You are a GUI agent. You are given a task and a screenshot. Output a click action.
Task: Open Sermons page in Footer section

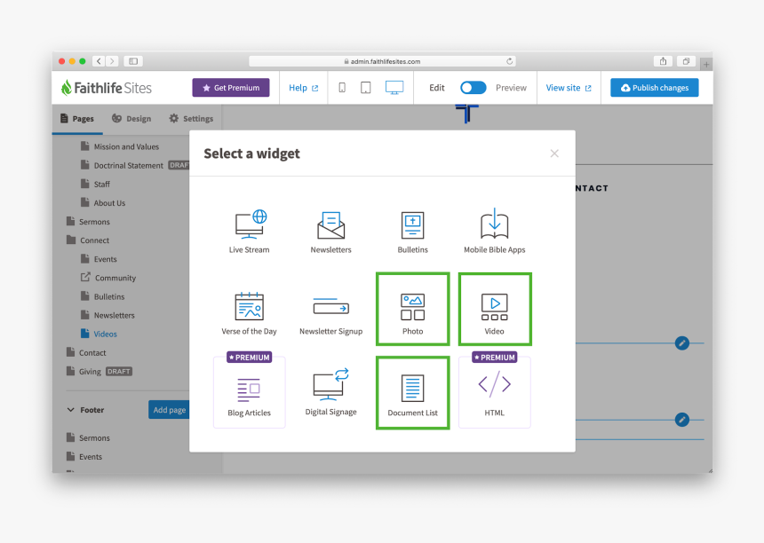tap(88, 438)
